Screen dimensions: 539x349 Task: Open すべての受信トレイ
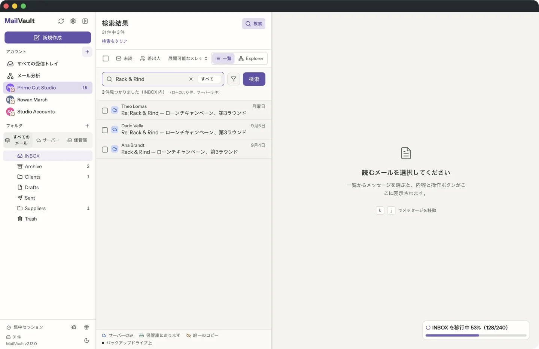coord(48,64)
